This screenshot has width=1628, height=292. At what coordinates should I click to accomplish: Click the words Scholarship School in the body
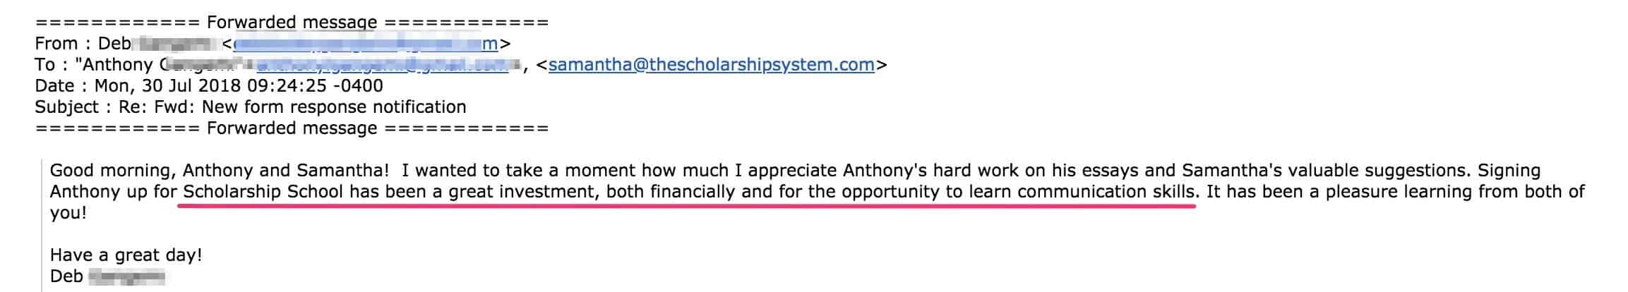pos(263,192)
